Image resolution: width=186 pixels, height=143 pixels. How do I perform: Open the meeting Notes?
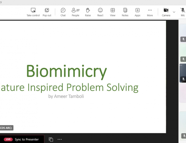pos(125,12)
